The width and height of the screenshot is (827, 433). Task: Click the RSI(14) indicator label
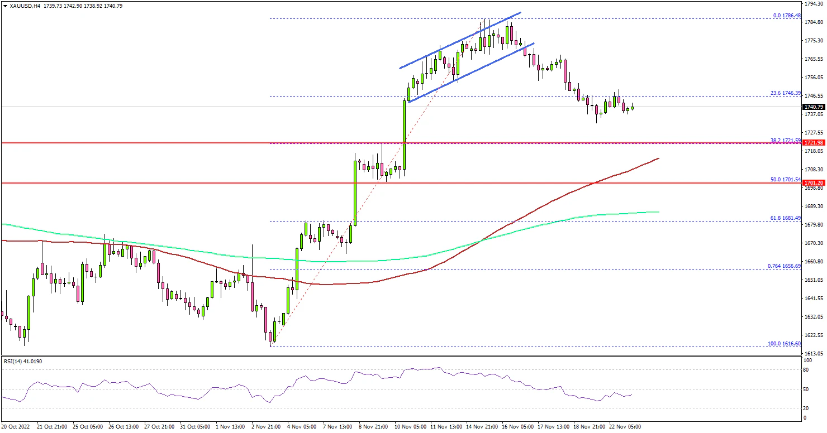[x=22, y=362]
